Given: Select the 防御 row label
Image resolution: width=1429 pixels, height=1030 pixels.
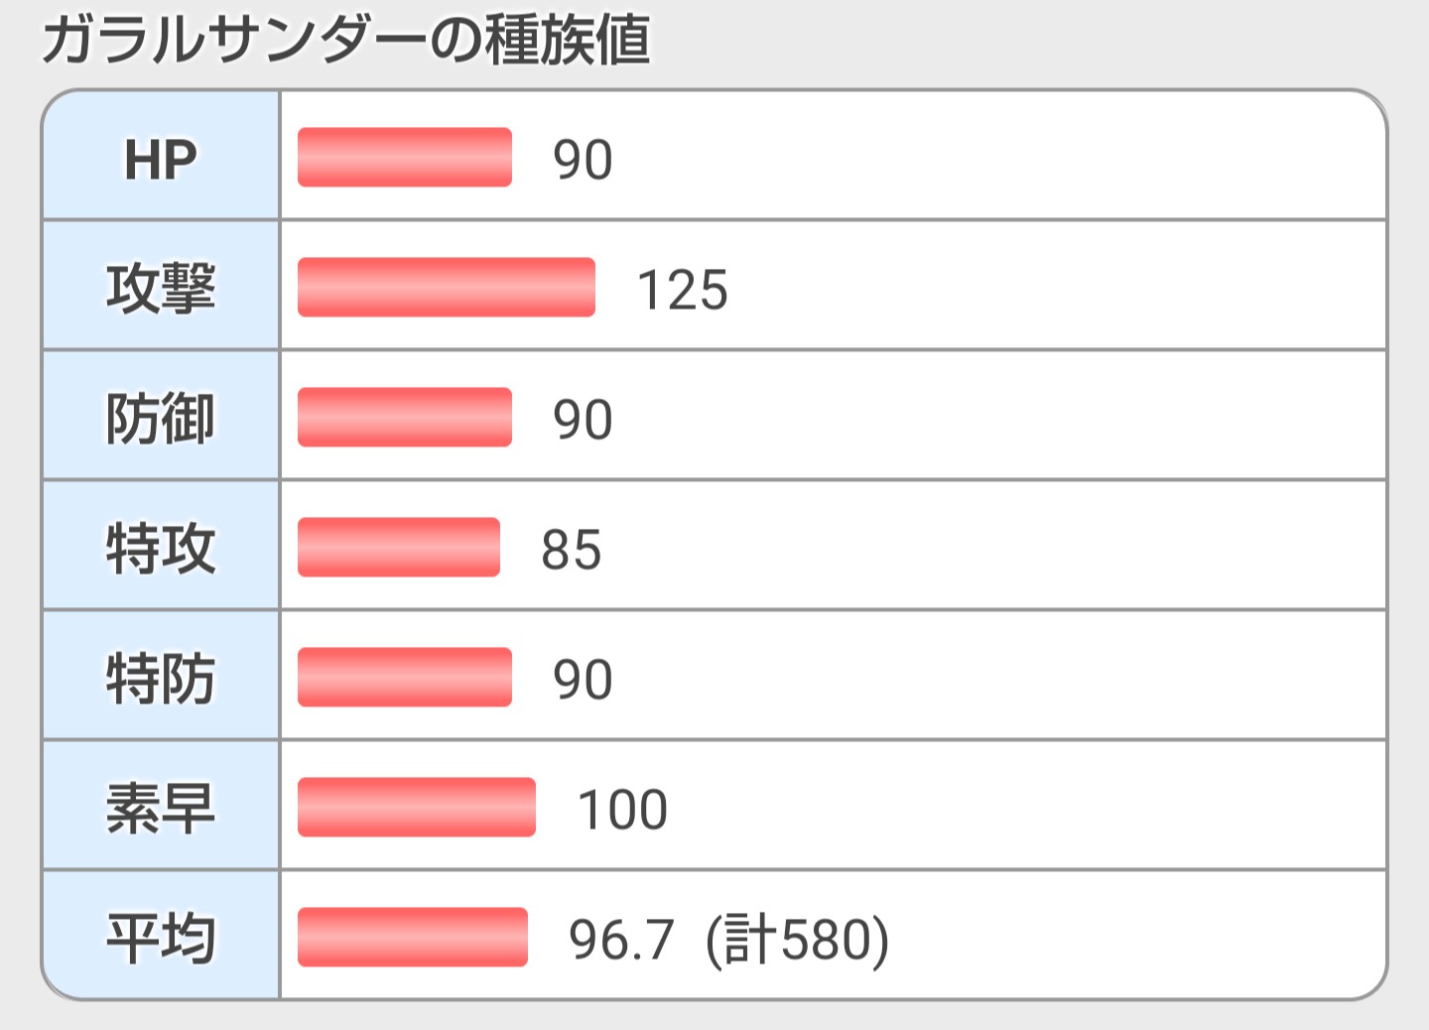Looking at the screenshot, I should 161,419.
